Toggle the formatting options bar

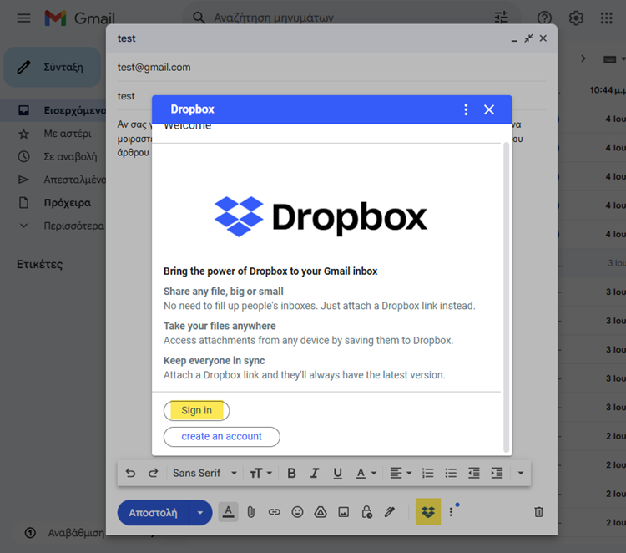(229, 512)
